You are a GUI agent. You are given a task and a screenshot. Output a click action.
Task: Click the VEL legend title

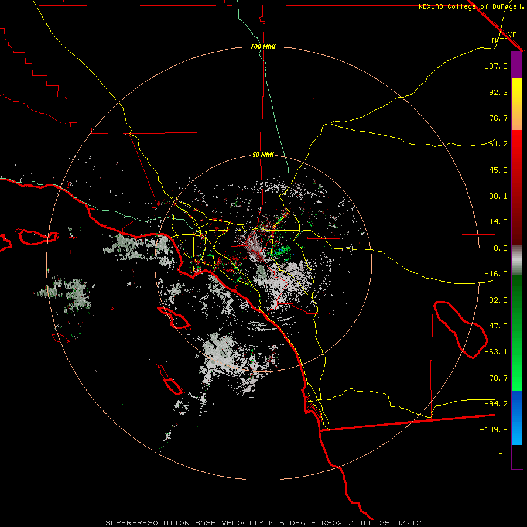tap(515, 35)
